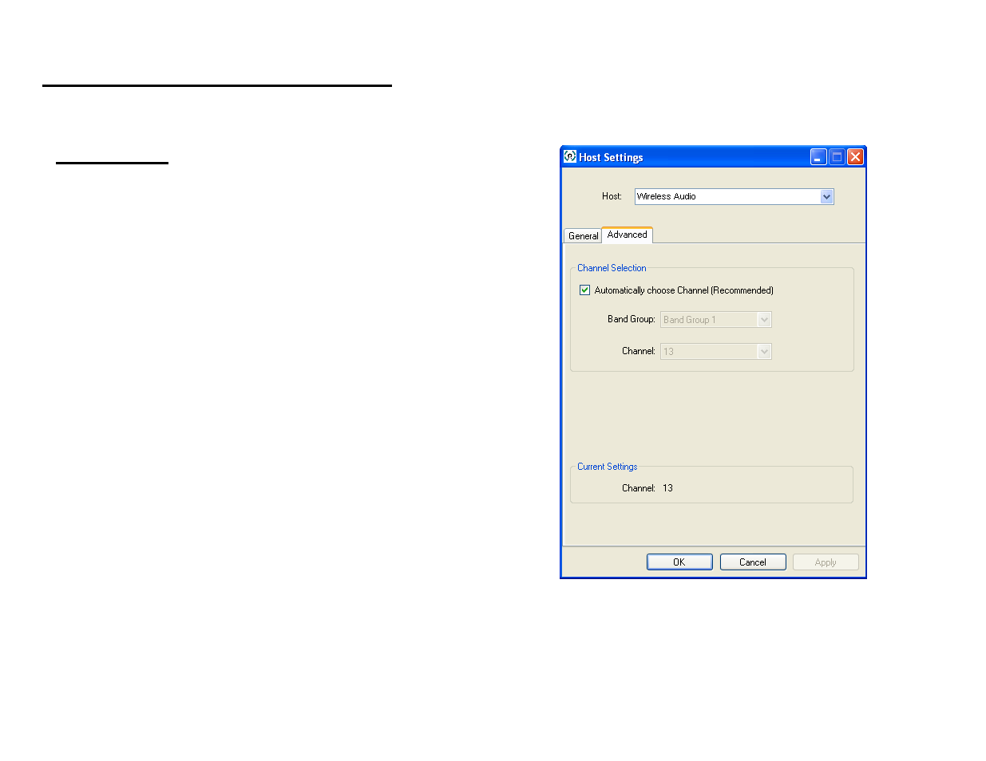Close the Host Settings dialog

[x=855, y=157]
